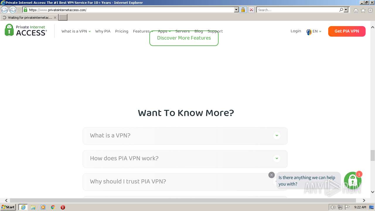Image resolution: width=375 pixels, height=211 pixels.
Task: Select the 'Waiting for privateinternetac...' tab
Action: click(x=29, y=18)
